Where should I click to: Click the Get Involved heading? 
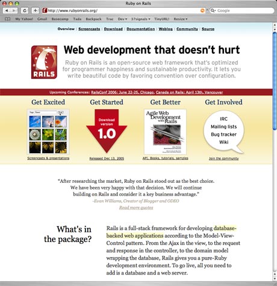click(x=223, y=102)
